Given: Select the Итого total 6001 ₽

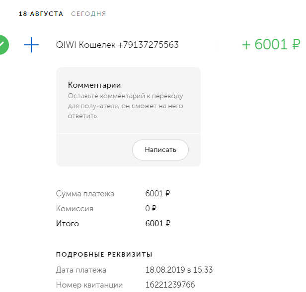Looking at the screenshot, I should (x=158, y=224).
